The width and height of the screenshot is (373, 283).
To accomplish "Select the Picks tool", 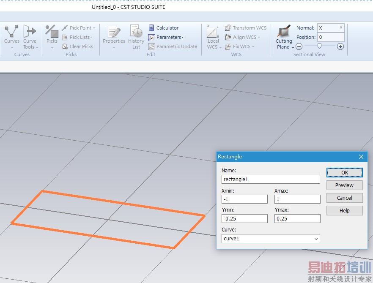I will pos(52,34).
